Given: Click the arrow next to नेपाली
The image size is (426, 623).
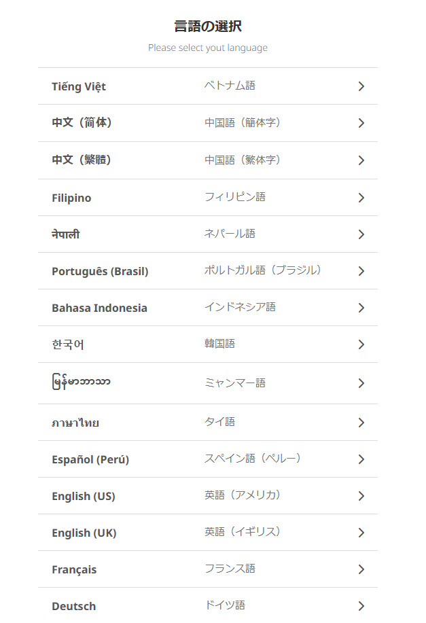Looking at the screenshot, I should tap(361, 234).
